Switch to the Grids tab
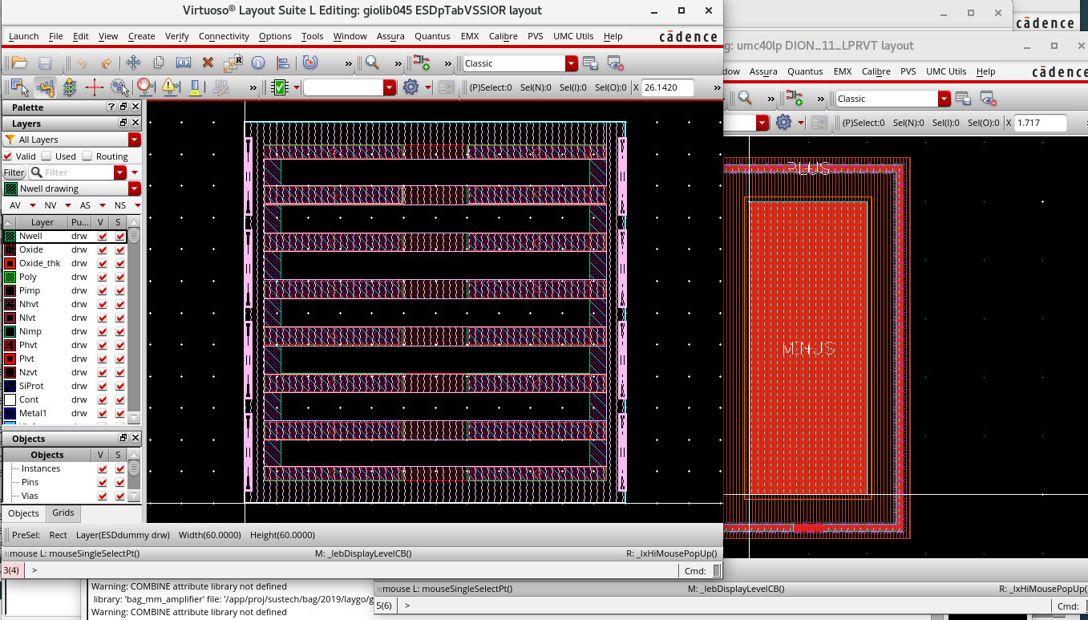Viewport: 1088px width, 620px height. click(x=63, y=513)
